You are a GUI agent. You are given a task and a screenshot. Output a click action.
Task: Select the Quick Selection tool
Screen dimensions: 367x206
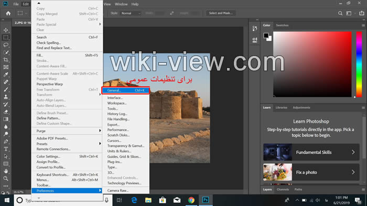click(x=6, y=52)
